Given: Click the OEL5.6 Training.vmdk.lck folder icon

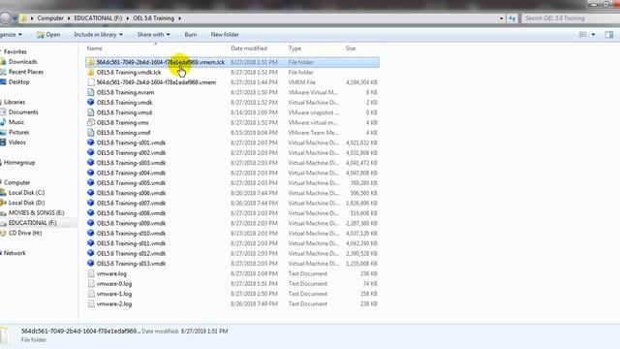Looking at the screenshot, I should tap(91, 73).
